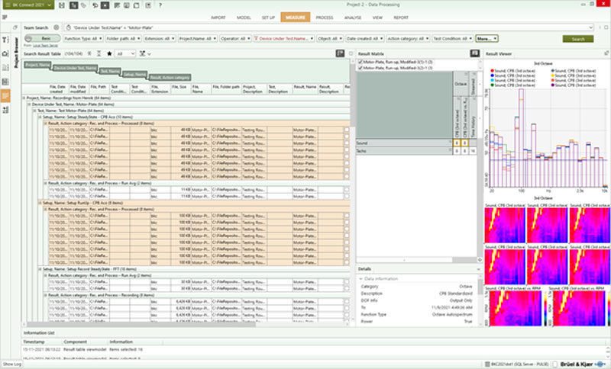Open the Device Under Test.Name filter dropdown
Viewport: 611px width, 369px height.
click(283, 38)
